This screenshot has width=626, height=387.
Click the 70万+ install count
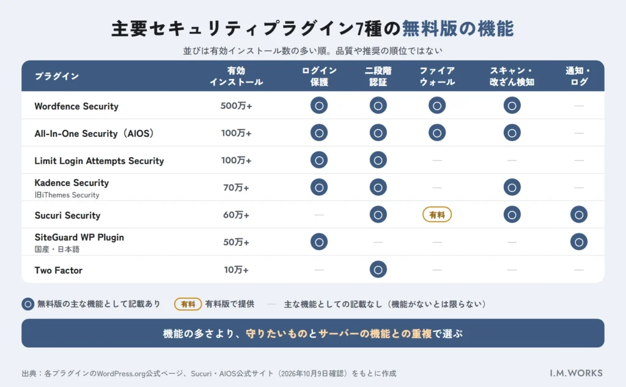237,188
